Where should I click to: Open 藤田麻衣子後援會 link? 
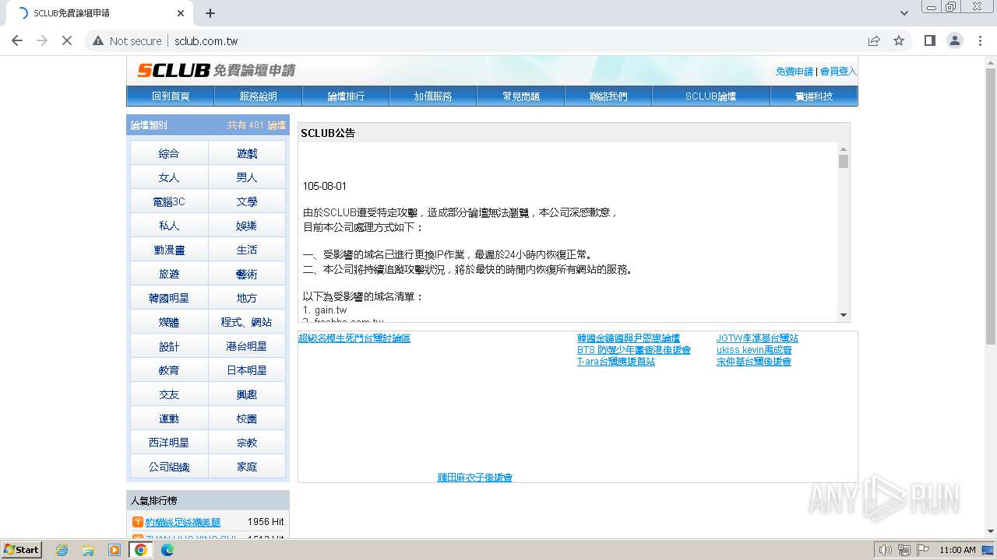[475, 478]
